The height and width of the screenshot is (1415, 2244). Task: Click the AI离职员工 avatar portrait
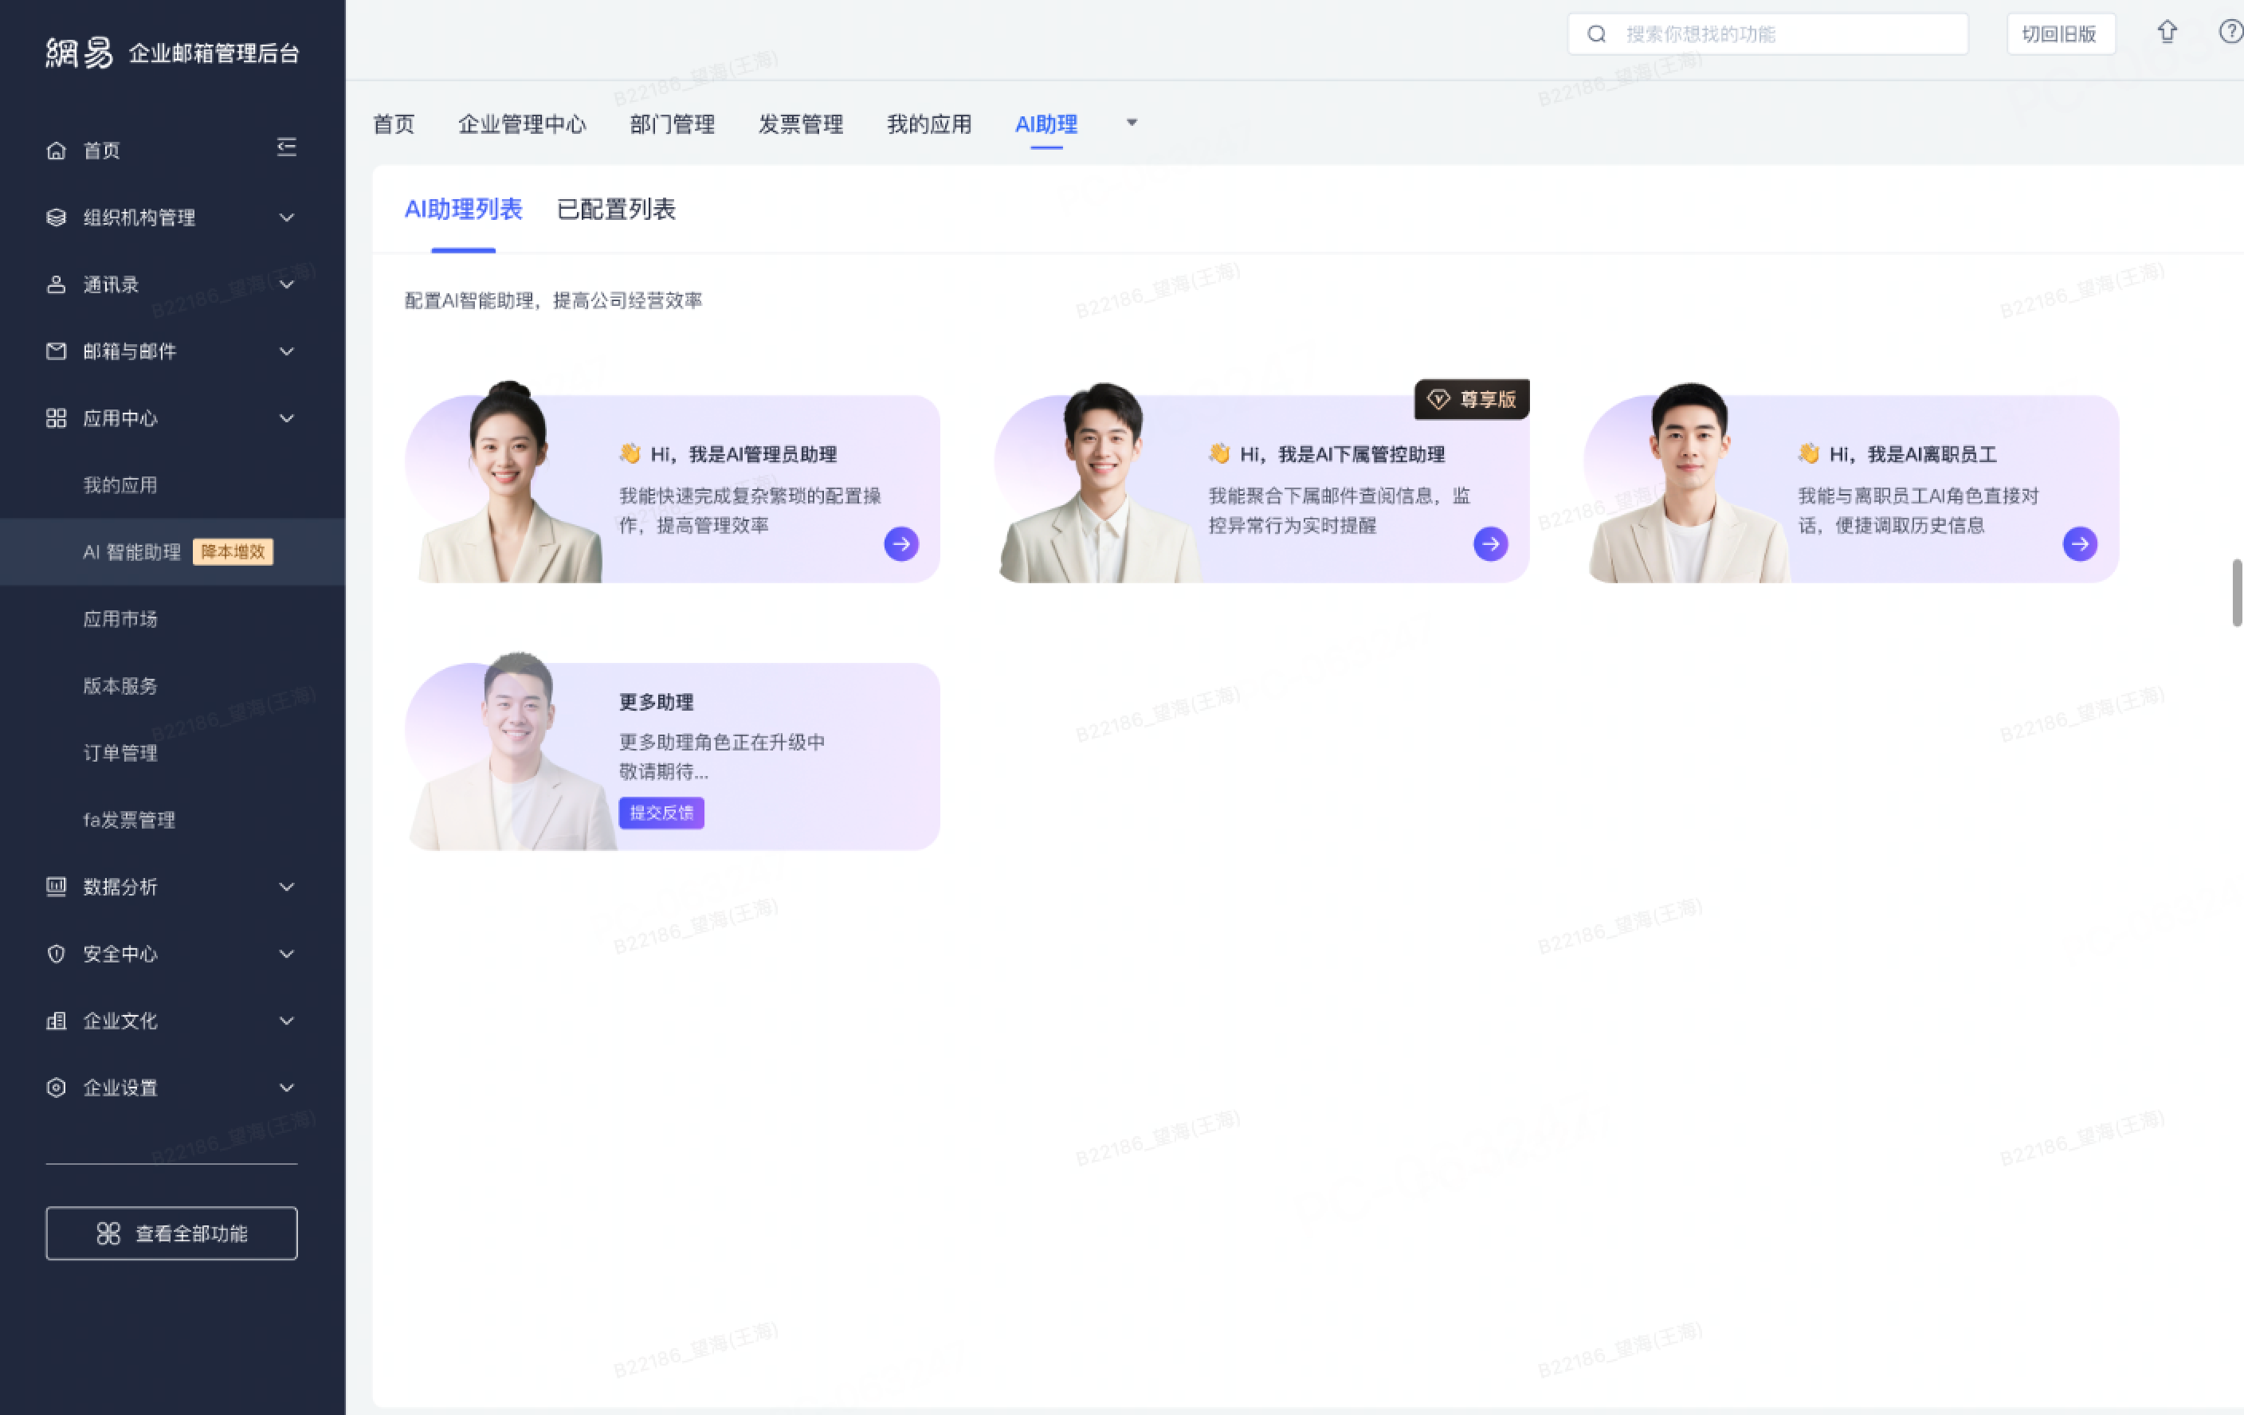(1689, 483)
